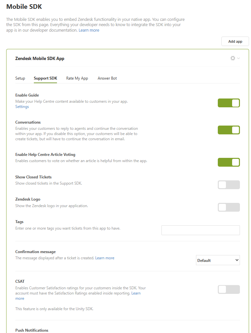The image size is (251, 333).
Task: Open the Settings link under Enable Guide
Action: tap(22, 107)
